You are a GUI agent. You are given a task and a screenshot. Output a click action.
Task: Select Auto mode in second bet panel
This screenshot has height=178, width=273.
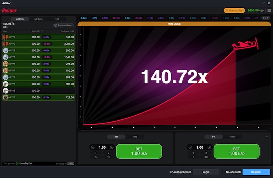point(232,137)
